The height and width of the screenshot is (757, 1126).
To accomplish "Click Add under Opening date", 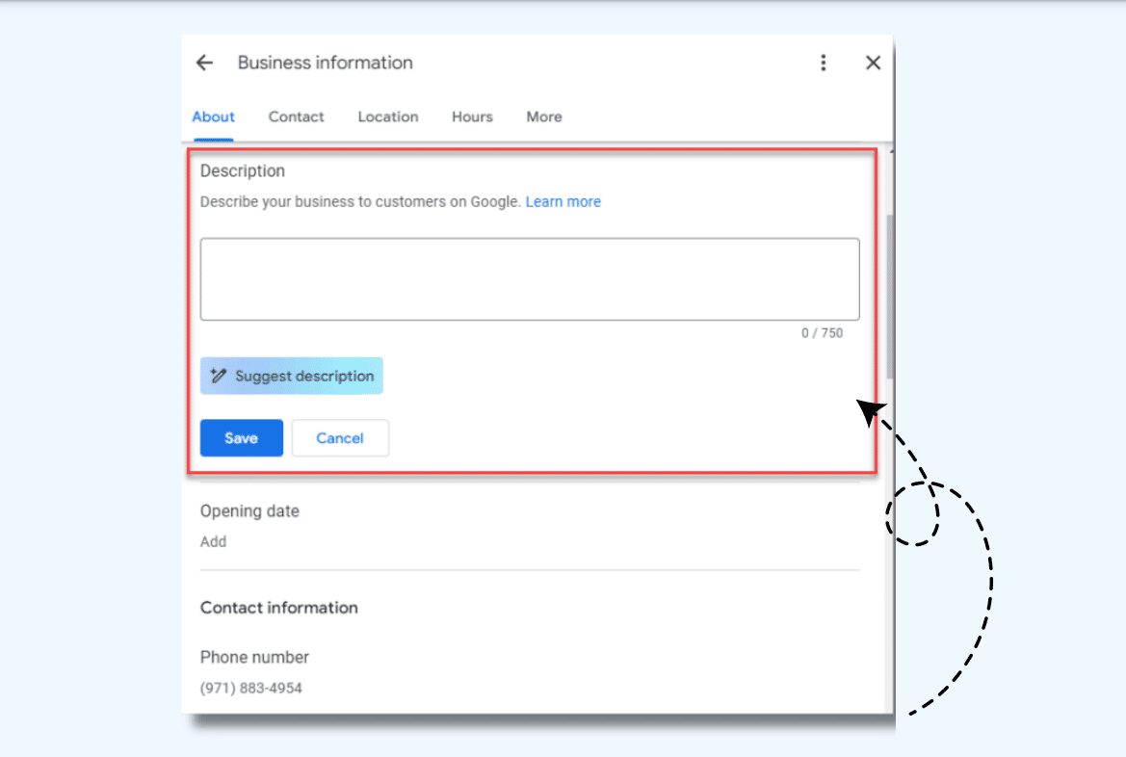I will pos(213,541).
